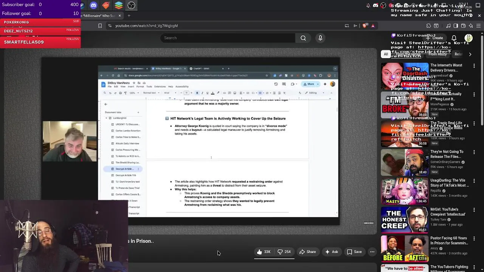Screen dimensions: 484x272
Task: Click the YouTube search magnifier button
Action: coord(303,38)
